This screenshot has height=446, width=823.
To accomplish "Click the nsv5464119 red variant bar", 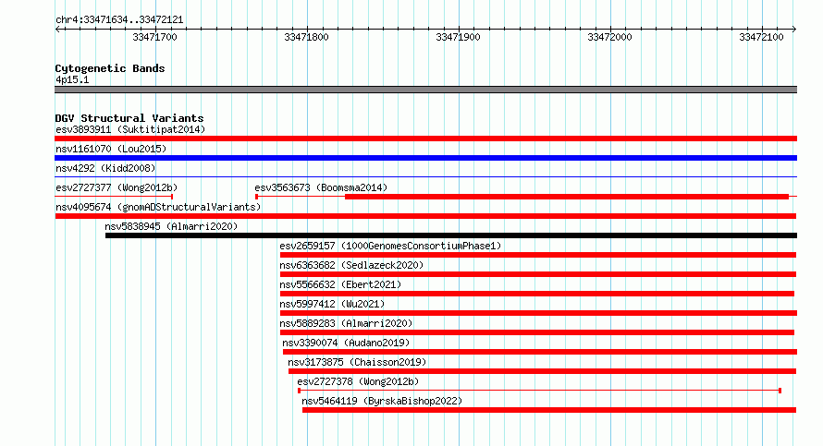I will pos(549,410).
